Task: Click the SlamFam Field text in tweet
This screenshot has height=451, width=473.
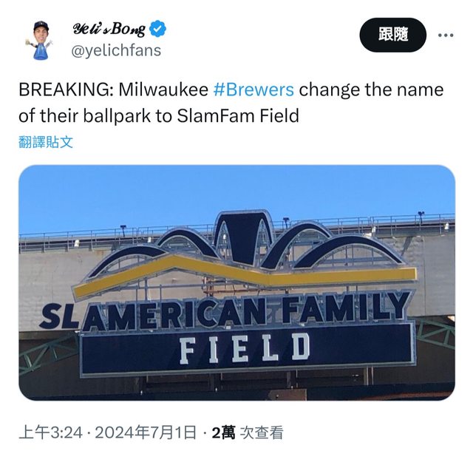Action: click(x=238, y=116)
